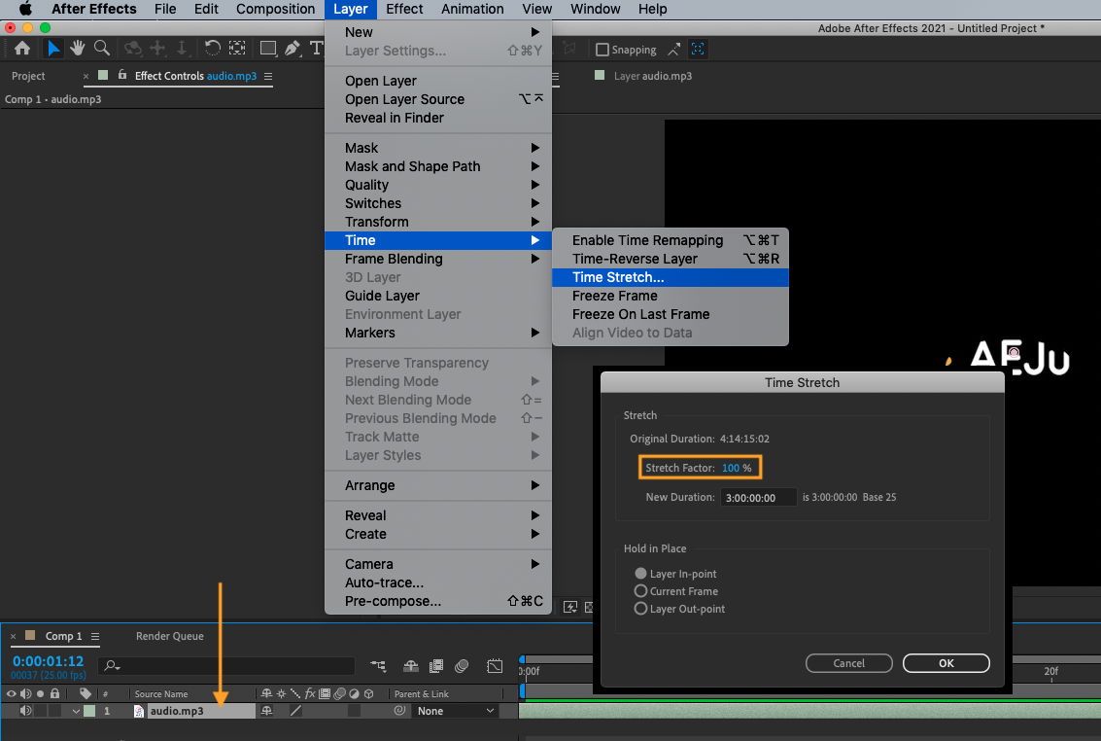Expand the audio.mp3 layer properties
Image resolution: width=1101 pixels, height=741 pixels.
coord(76,711)
